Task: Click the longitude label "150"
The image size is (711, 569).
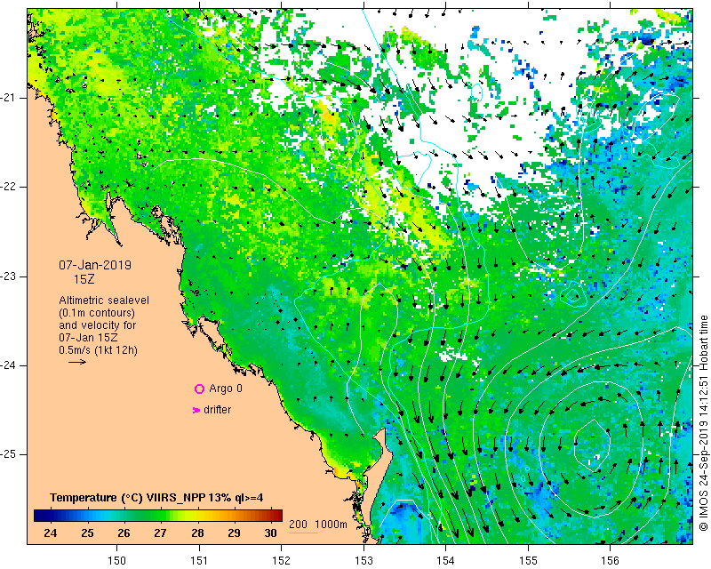Action: click(x=117, y=561)
